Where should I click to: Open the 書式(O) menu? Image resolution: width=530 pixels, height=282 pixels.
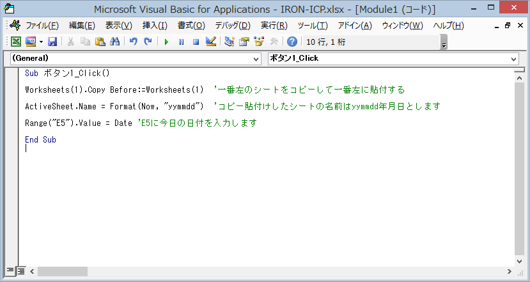coord(191,26)
